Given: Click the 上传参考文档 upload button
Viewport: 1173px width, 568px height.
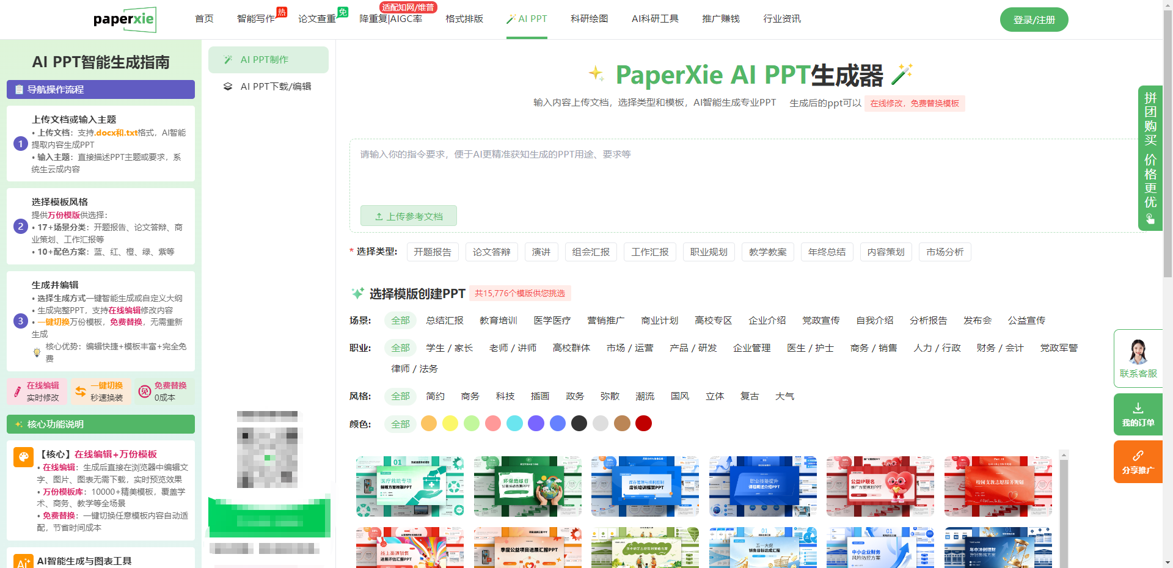Looking at the screenshot, I should coord(408,216).
